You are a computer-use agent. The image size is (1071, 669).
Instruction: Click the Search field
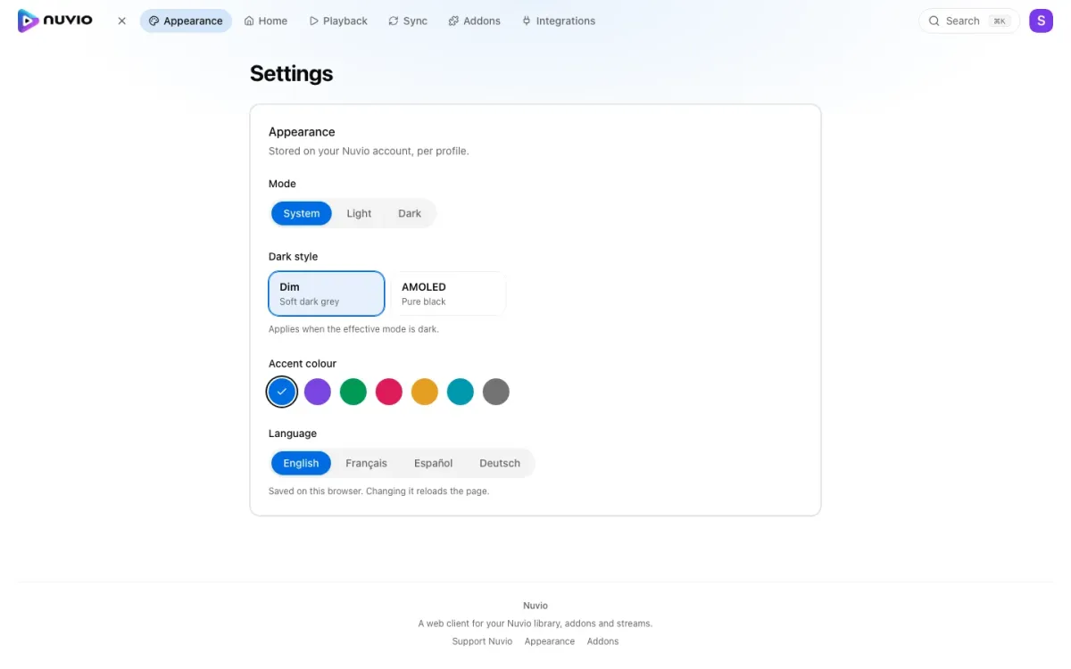tap(969, 21)
